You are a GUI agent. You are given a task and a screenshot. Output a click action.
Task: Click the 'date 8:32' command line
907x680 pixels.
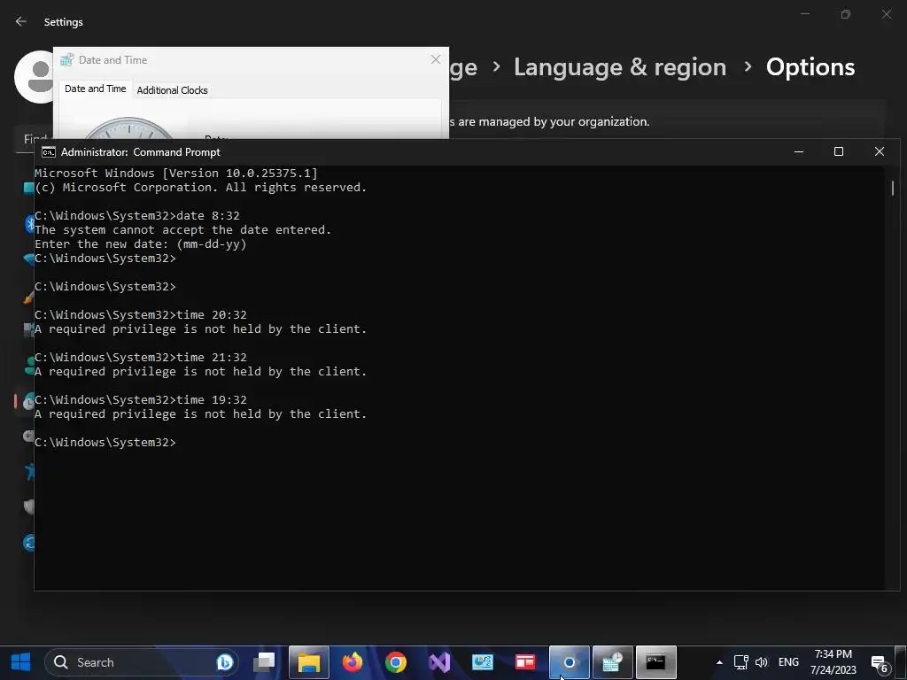(137, 216)
